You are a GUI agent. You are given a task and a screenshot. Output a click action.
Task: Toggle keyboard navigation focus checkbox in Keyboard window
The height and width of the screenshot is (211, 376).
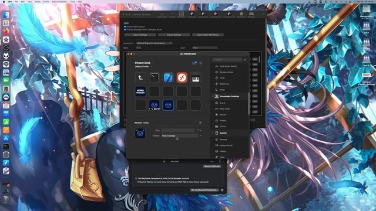pos(136,178)
